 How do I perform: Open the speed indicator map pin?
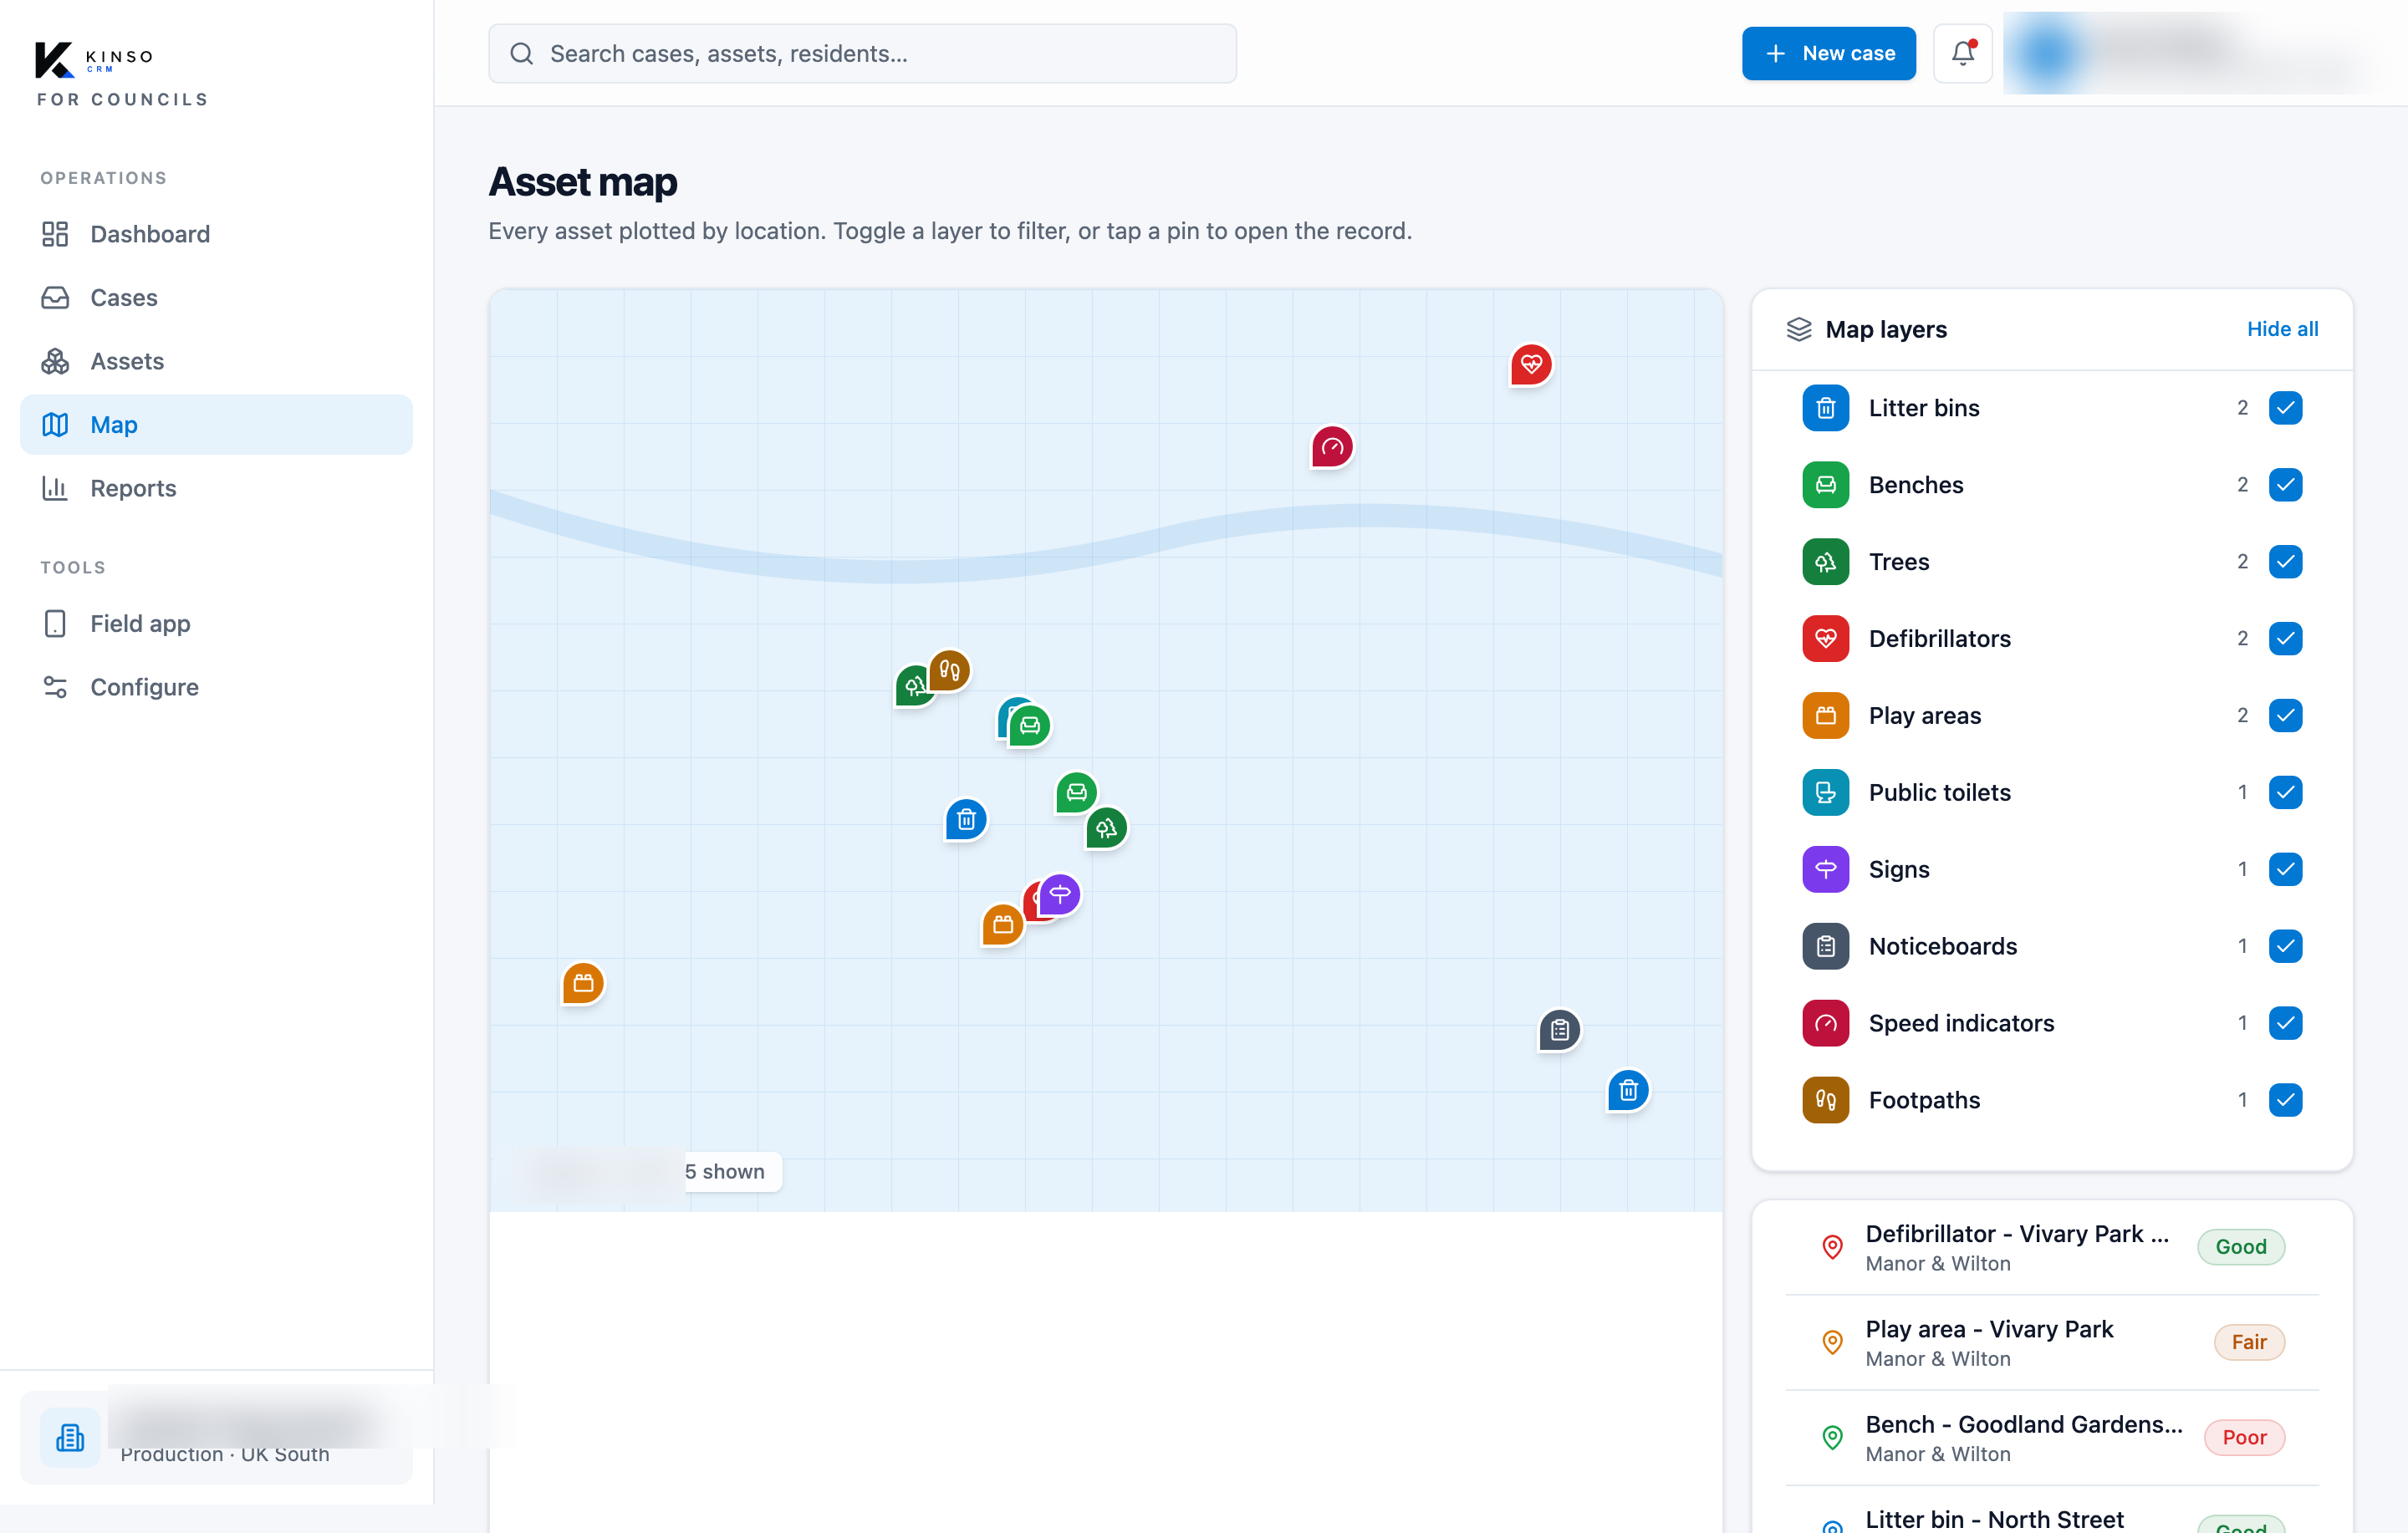pos(1331,447)
